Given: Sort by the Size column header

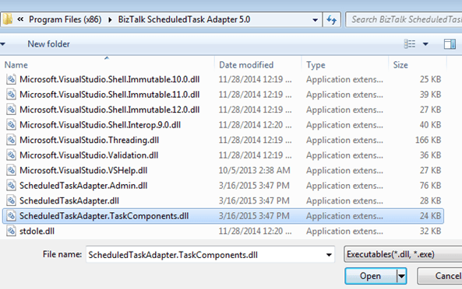Looking at the screenshot, I should [x=400, y=65].
